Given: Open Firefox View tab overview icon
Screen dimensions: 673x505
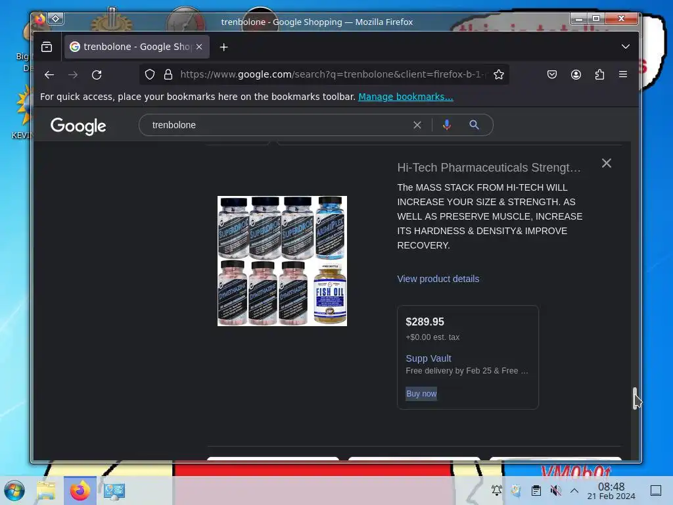Looking at the screenshot, I should pos(47,47).
